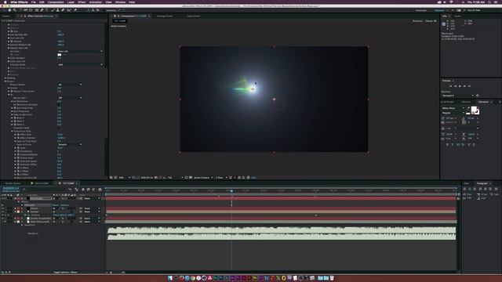This screenshot has height=282, width=502.
Task: Open the File menu
Action: [x=33, y=2]
